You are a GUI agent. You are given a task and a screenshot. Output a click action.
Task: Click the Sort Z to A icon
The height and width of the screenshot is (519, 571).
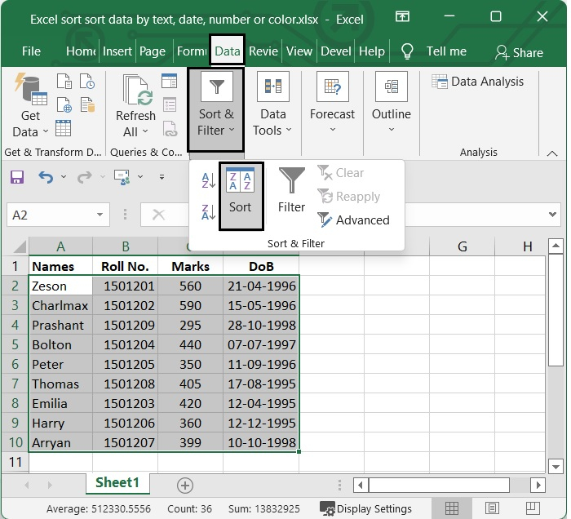pyautogui.click(x=208, y=212)
